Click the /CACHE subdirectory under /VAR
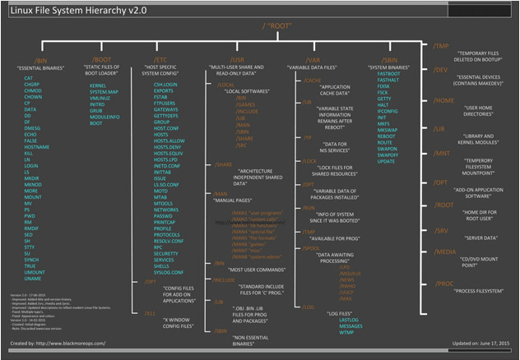The height and width of the screenshot is (360, 520). 312,81
